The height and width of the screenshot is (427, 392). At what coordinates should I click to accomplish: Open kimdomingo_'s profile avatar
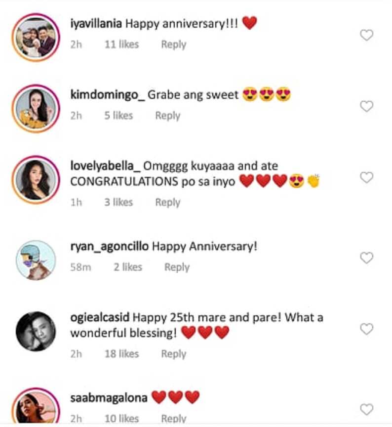pyautogui.click(x=36, y=108)
